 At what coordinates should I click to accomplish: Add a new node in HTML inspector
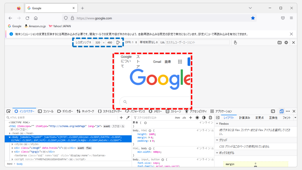coord(121,117)
